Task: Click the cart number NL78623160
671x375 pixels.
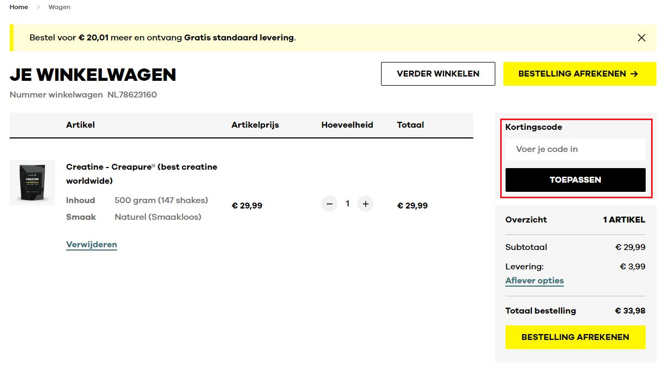Action: click(x=132, y=95)
